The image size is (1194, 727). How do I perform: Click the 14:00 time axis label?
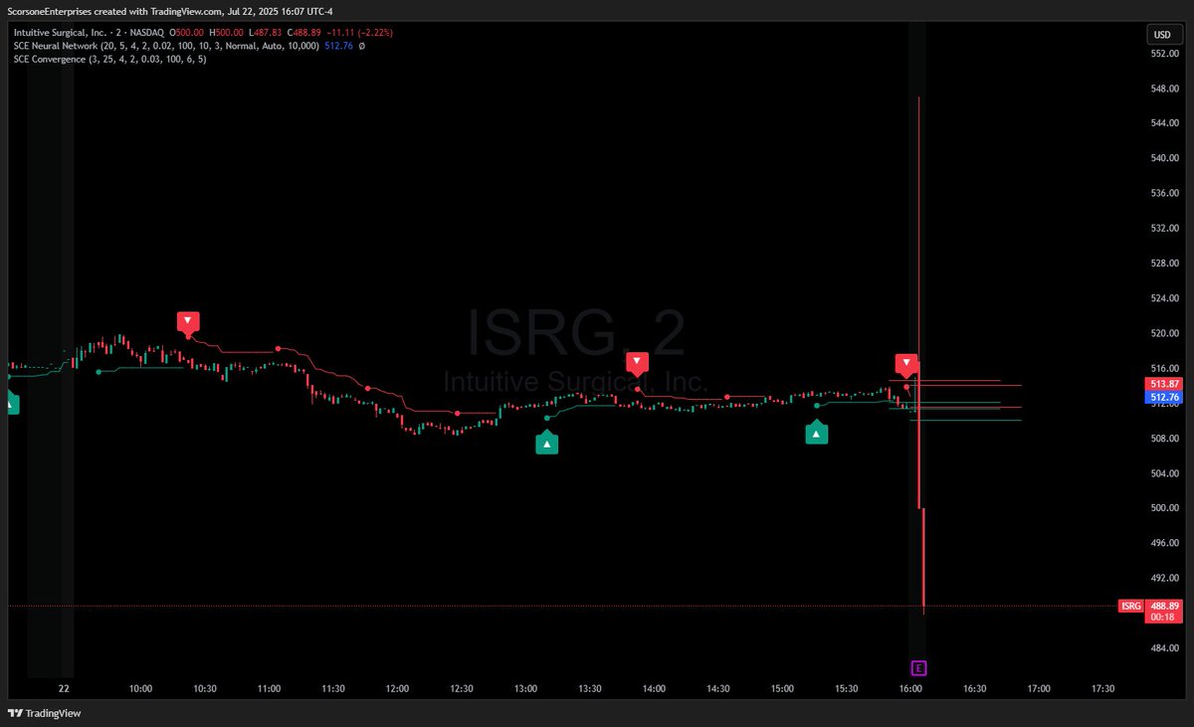click(x=654, y=688)
